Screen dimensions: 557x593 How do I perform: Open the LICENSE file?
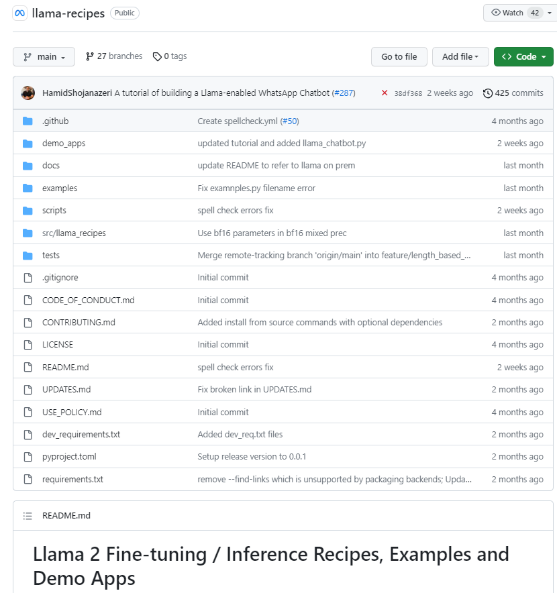pyautogui.click(x=58, y=345)
